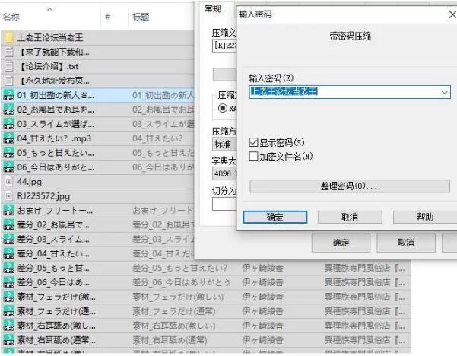
Task: Switch to the 常规 tab
Action: click(x=213, y=8)
